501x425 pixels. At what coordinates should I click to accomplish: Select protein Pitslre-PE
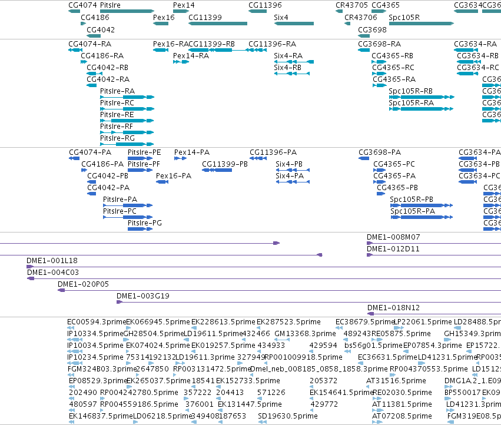click(x=144, y=152)
